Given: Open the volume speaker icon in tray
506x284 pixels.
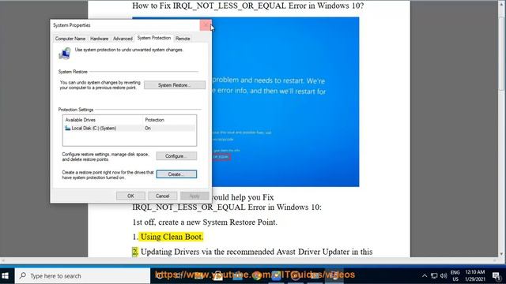Looking at the screenshot, I should click(444, 275).
